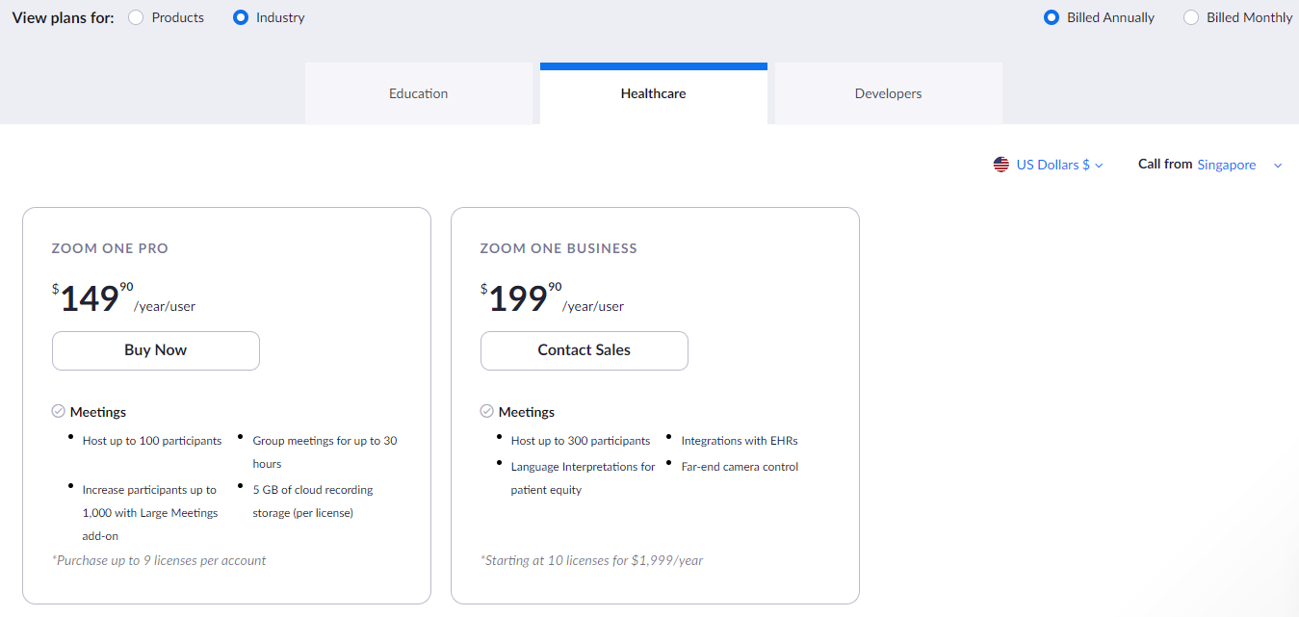Viewport: 1299px width, 617px height.
Task: Click the 'View plans for:' label
Action: pos(64,17)
